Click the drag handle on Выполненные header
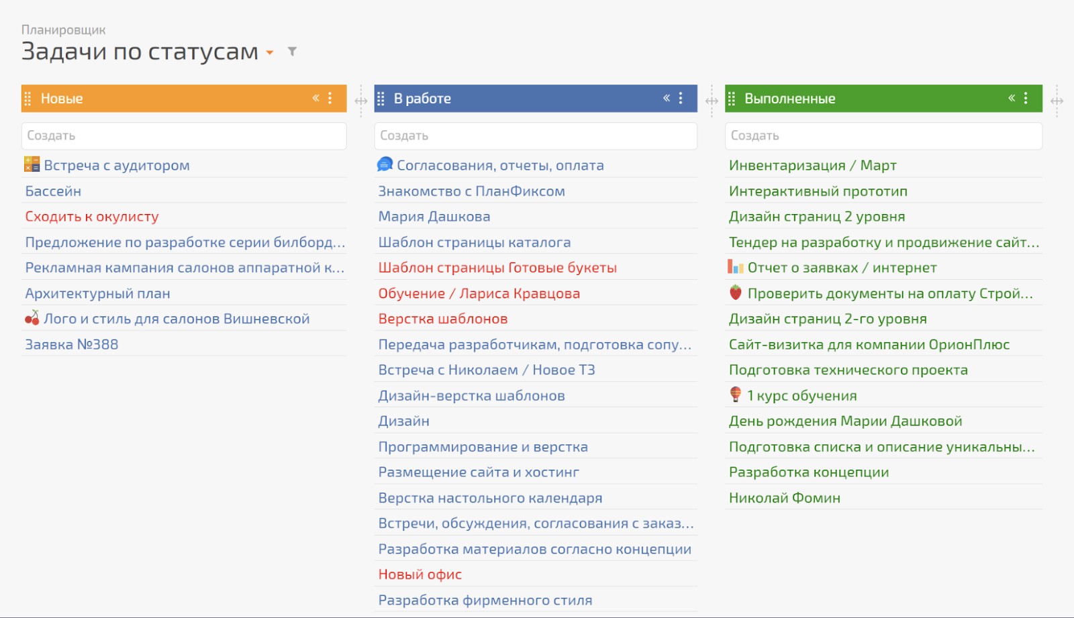This screenshot has width=1074, height=618. point(732,99)
